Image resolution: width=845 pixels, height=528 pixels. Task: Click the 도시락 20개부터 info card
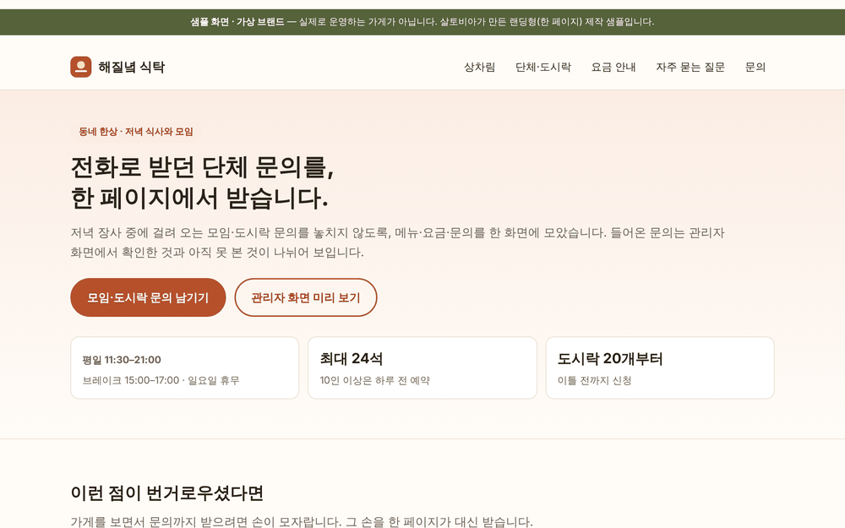pyautogui.click(x=660, y=368)
